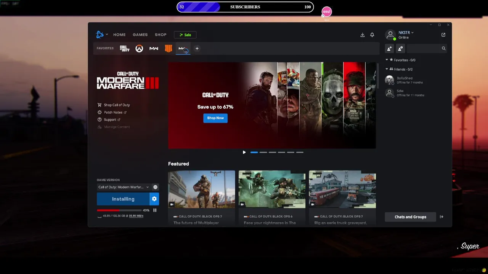Click the add friend icon
This screenshot has width=488, height=274.
(x=389, y=48)
